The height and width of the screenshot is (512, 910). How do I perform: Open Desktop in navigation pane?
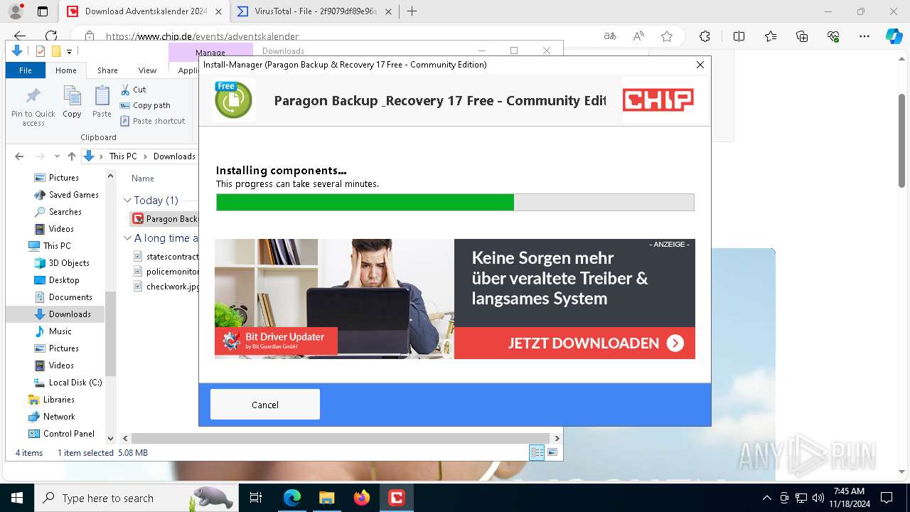tap(64, 280)
